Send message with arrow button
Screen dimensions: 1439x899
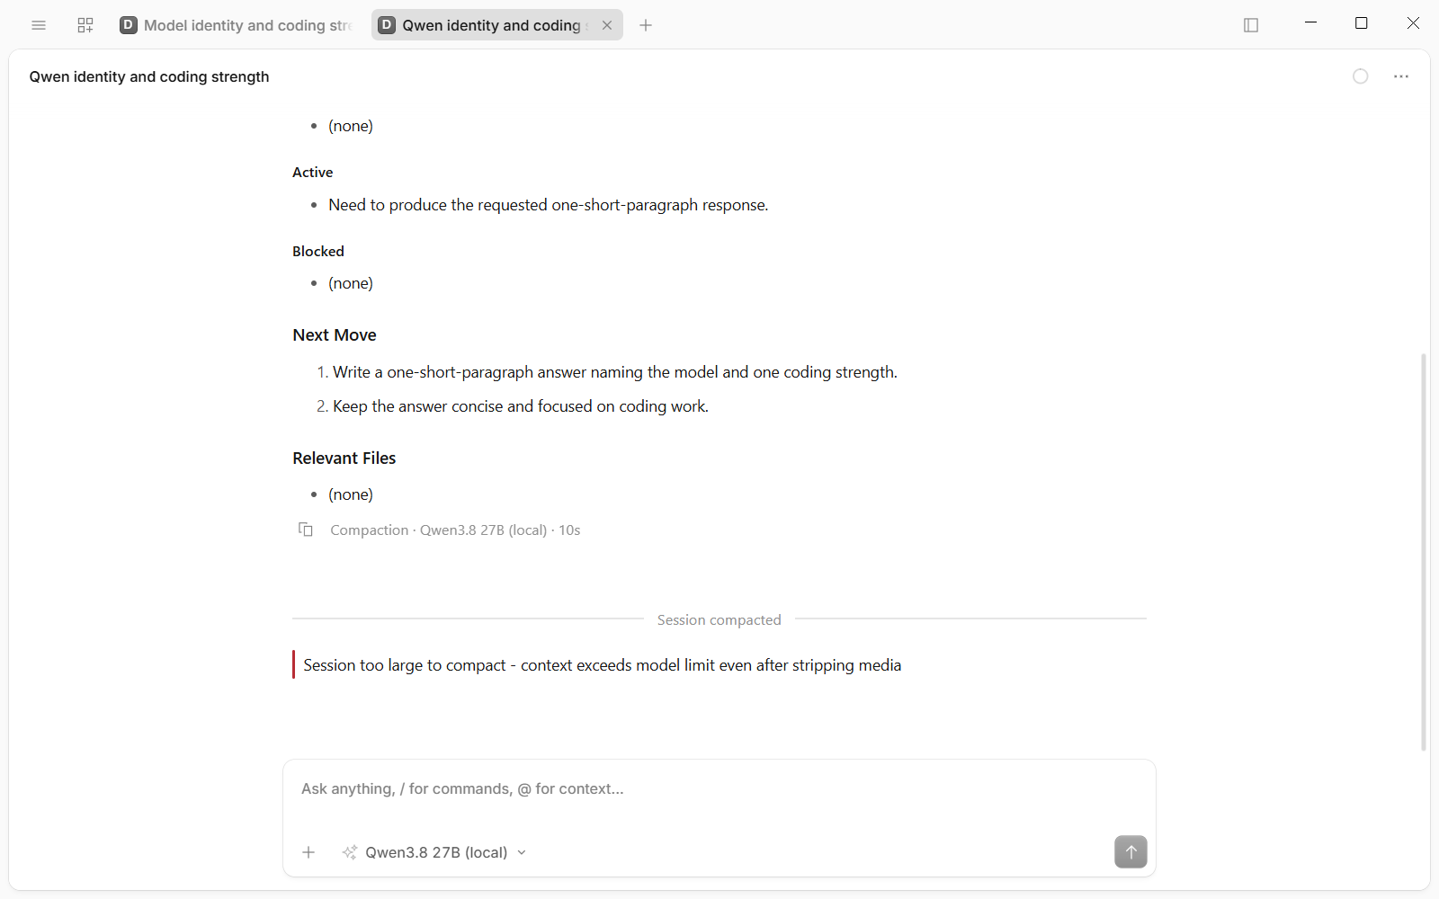[1131, 851]
